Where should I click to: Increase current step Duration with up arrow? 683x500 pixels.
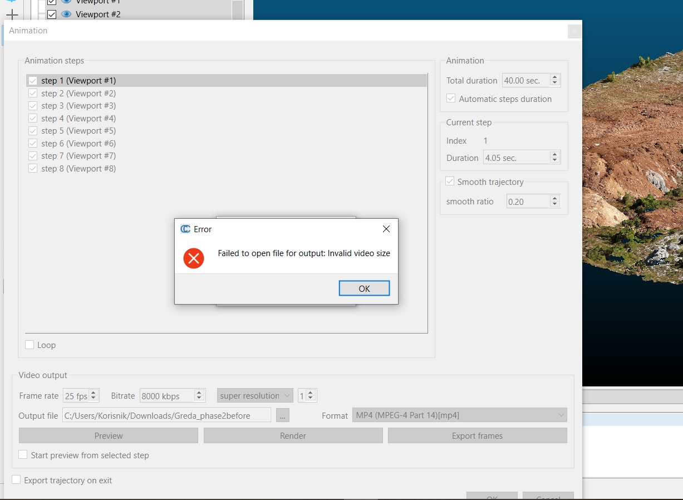point(554,155)
